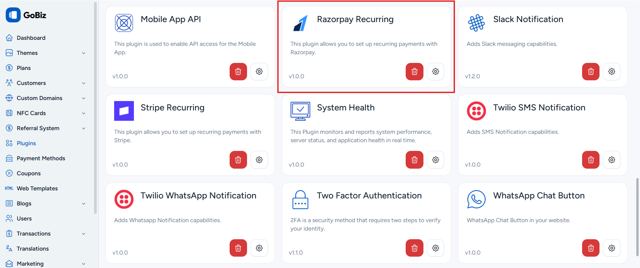This screenshot has height=268, width=640.
Task: Click the Razorpay Recurring plugin logo
Action: coord(300,23)
